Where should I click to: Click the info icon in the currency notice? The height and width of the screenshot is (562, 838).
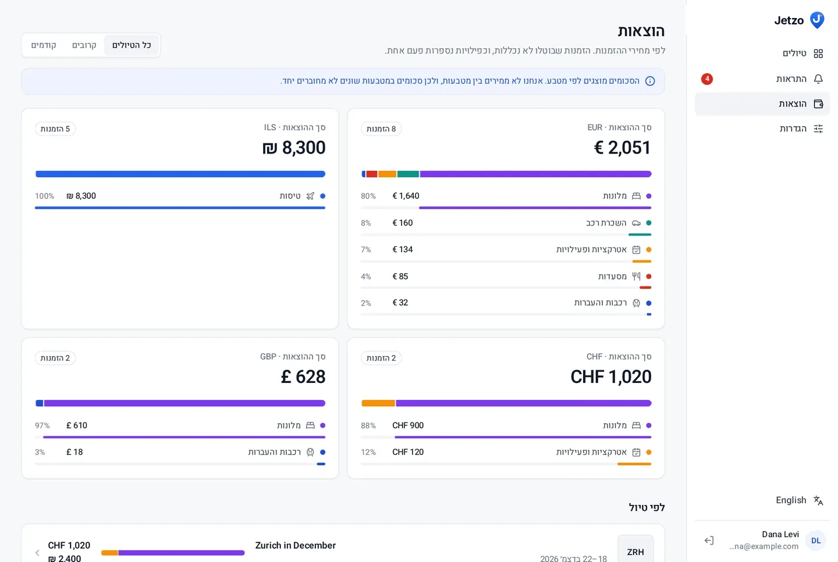point(650,81)
